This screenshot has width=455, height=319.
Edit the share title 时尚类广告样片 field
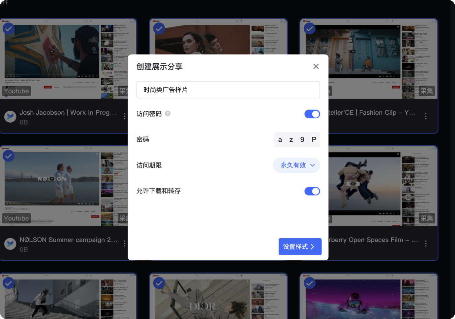[x=228, y=90]
